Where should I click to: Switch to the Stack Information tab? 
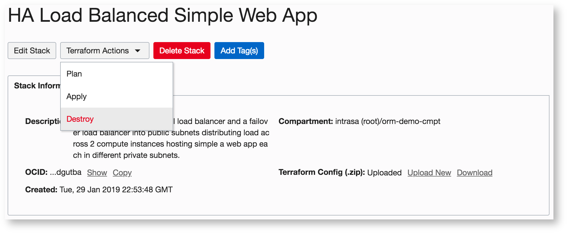[37, 86]
